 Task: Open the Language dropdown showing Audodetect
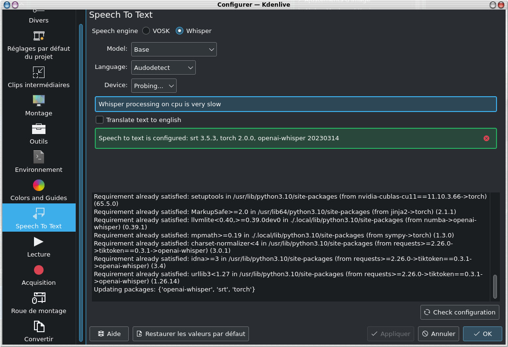(x=163, y=67)
